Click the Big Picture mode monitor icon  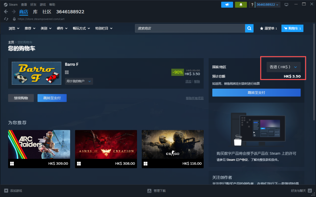pos(286,5)
